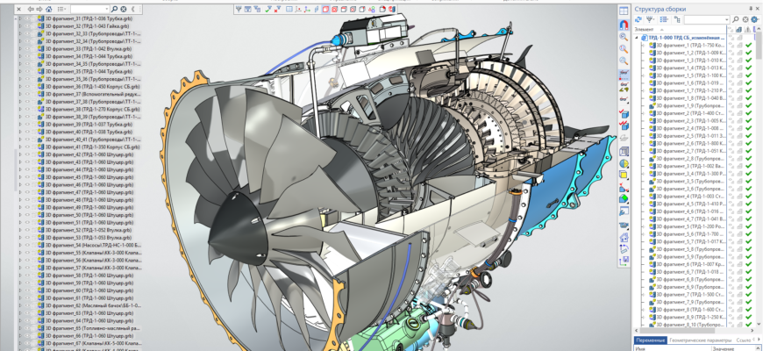The height and width of the screenshot is (351, 763).
Task: Toggle the highlighted red box selection icon in viewport toolbar
Action: click(x=326, y=10)
